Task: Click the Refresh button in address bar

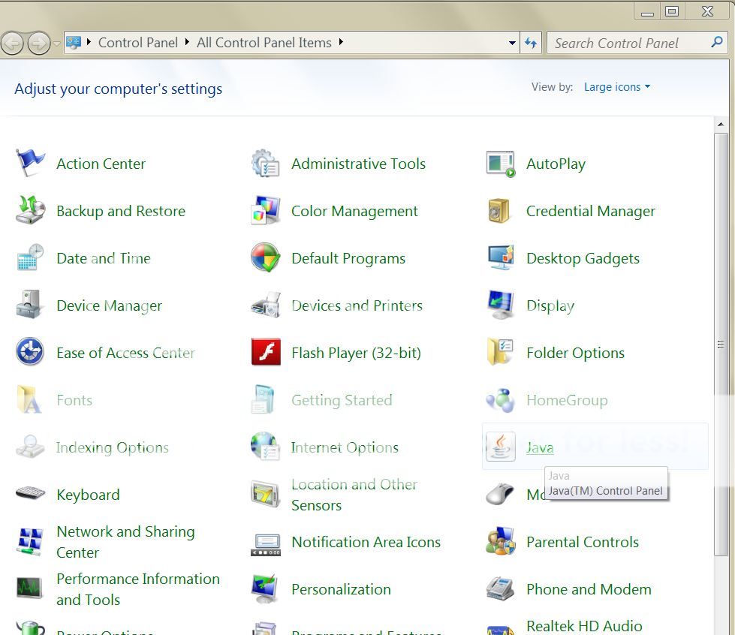Action: pos(531,43)
